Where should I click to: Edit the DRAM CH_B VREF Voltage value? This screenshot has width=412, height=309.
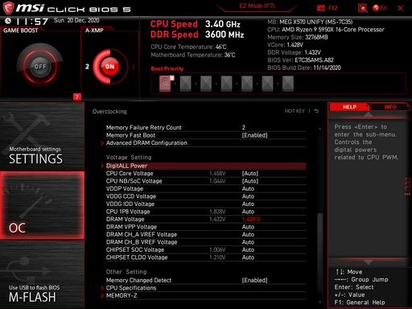tap(248, 242)
